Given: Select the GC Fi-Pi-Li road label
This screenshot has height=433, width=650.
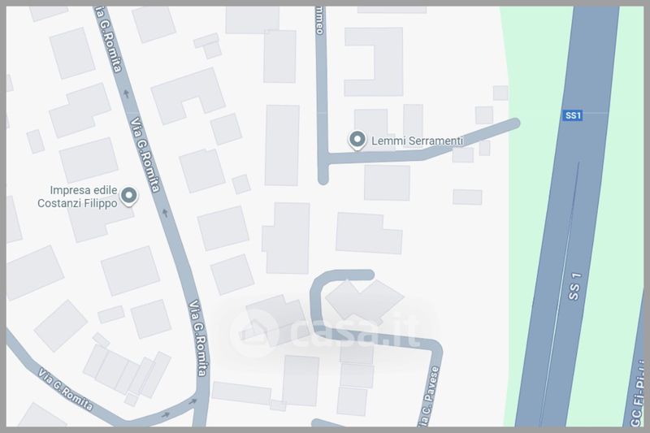Looking at the screenshot, I should [638, 396].
